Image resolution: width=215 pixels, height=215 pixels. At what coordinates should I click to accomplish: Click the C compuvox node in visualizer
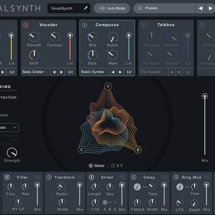[82, 150]
